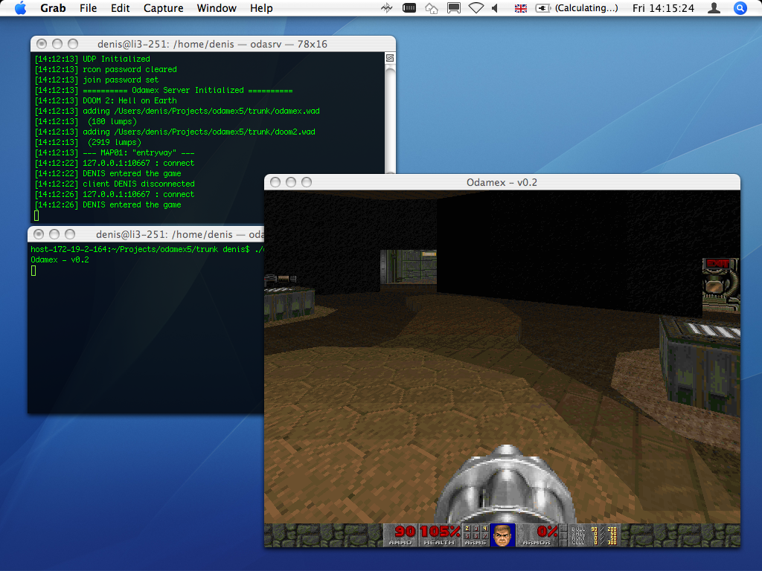The height and width of the screenshot is (571, 762).
Task: Click the (Calculating...) battery text
Action: click(586, 8)
